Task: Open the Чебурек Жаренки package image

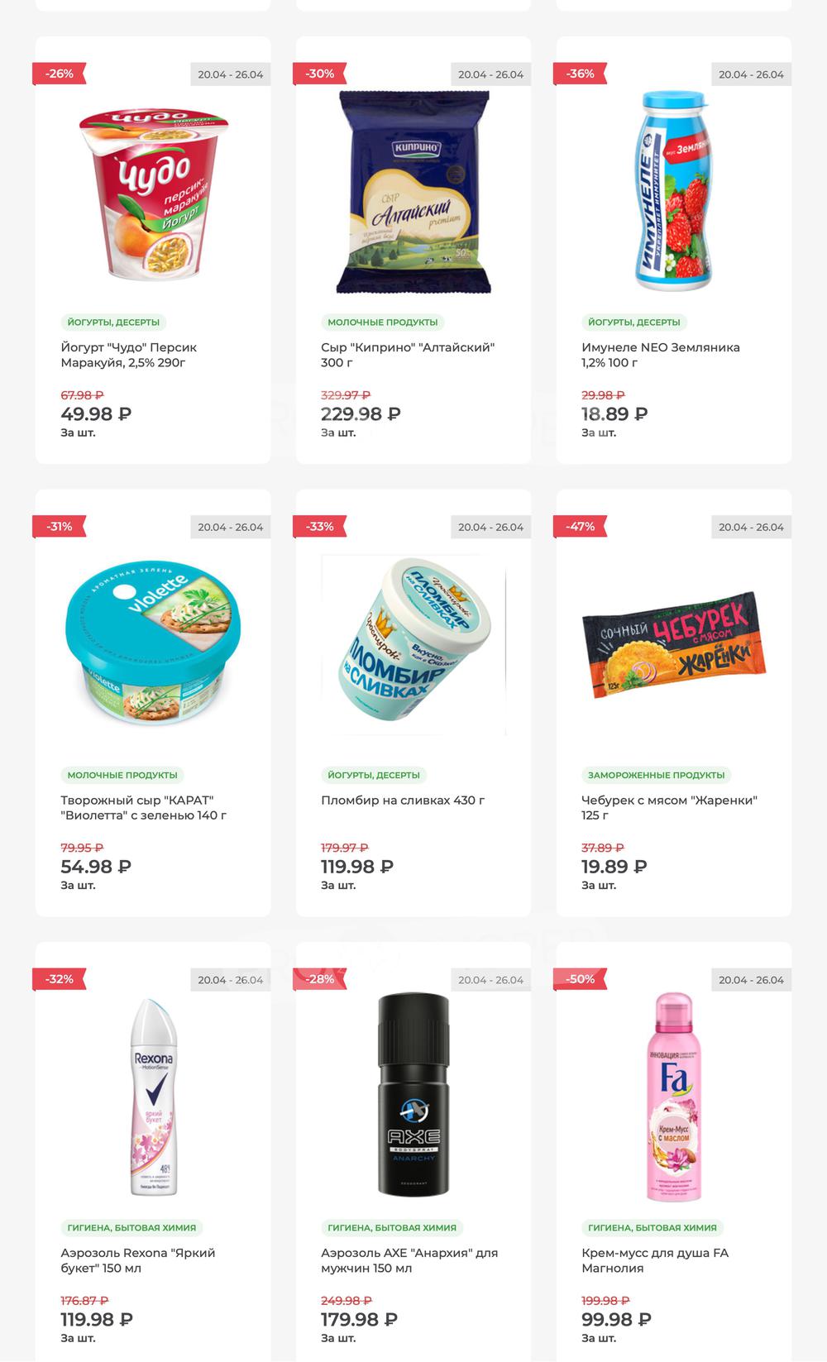Action: tap(674, 644)
